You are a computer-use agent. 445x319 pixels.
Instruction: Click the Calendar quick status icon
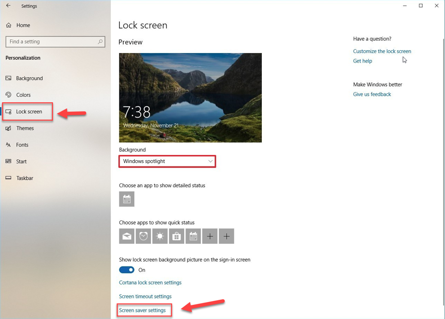click(193, 237)
